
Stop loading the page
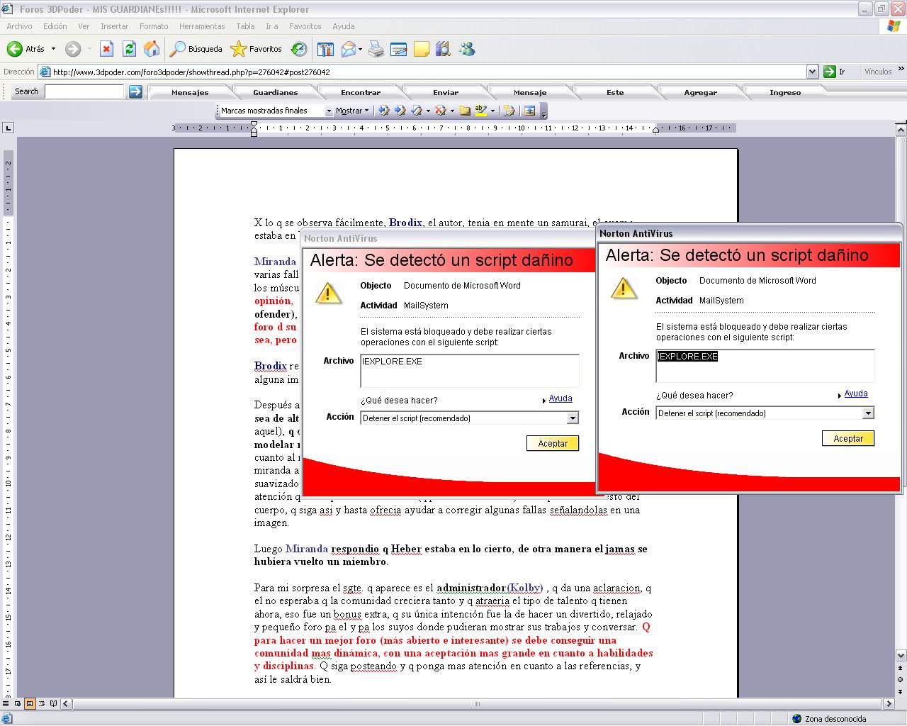point(106,49)
